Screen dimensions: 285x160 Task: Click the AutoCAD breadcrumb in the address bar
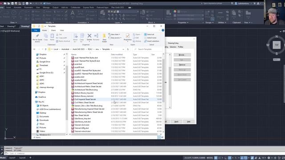point(78,49)
